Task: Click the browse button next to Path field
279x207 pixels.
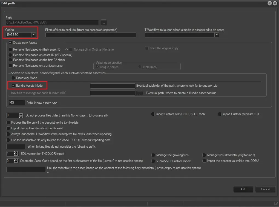Action: 104,22
